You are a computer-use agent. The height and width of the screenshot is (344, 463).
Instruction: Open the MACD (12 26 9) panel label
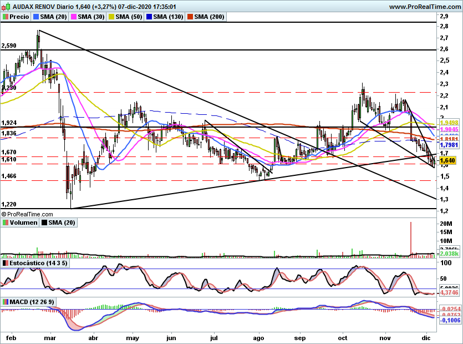pos(29,302)
